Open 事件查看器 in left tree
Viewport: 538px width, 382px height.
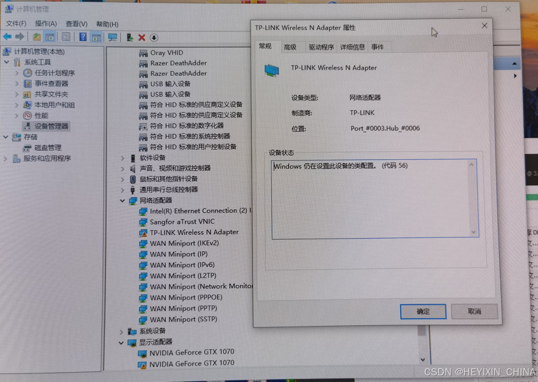pos(51,84)
